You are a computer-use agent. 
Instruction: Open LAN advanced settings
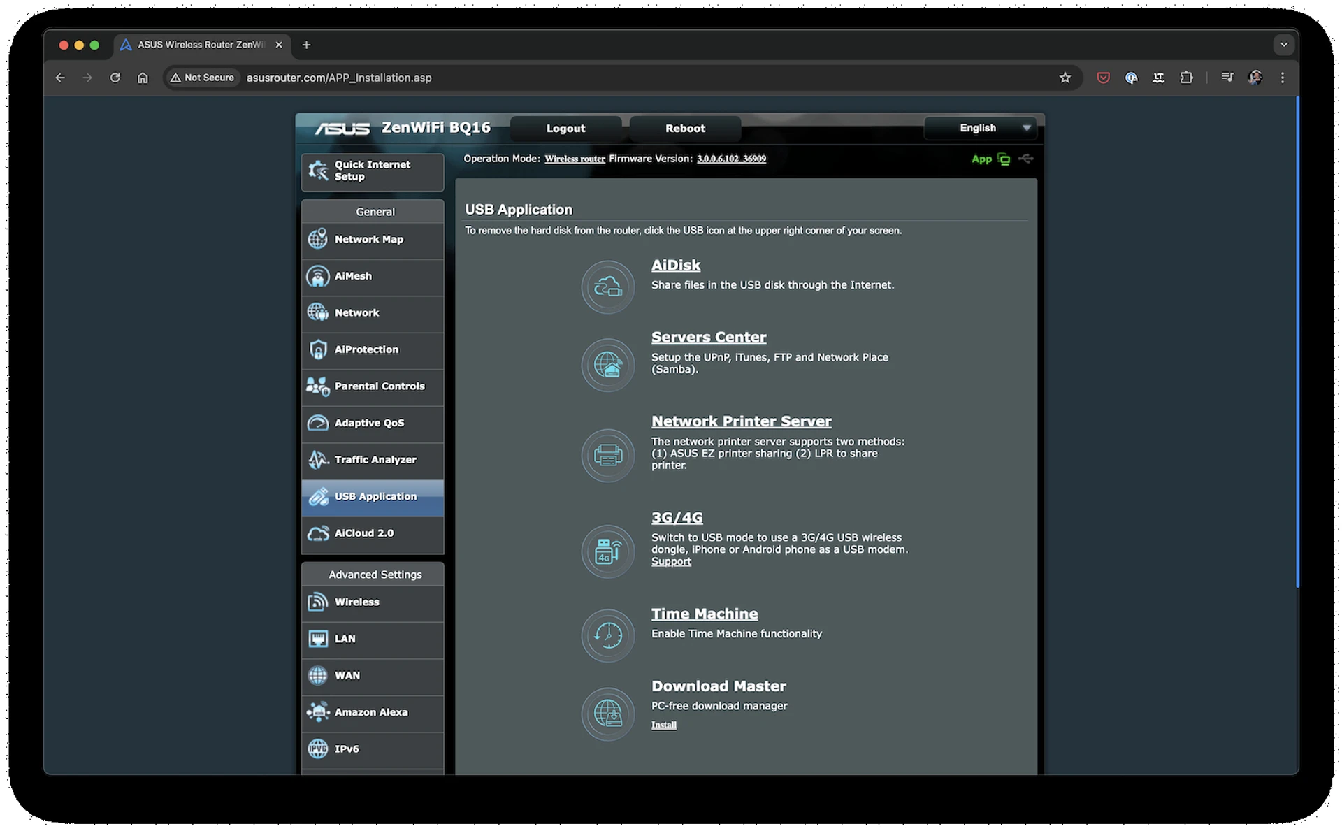point(373,639)
